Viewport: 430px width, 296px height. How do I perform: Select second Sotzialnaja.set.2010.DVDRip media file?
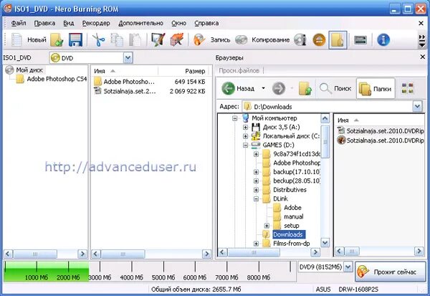pyautogui.click(x=381, y=140)
